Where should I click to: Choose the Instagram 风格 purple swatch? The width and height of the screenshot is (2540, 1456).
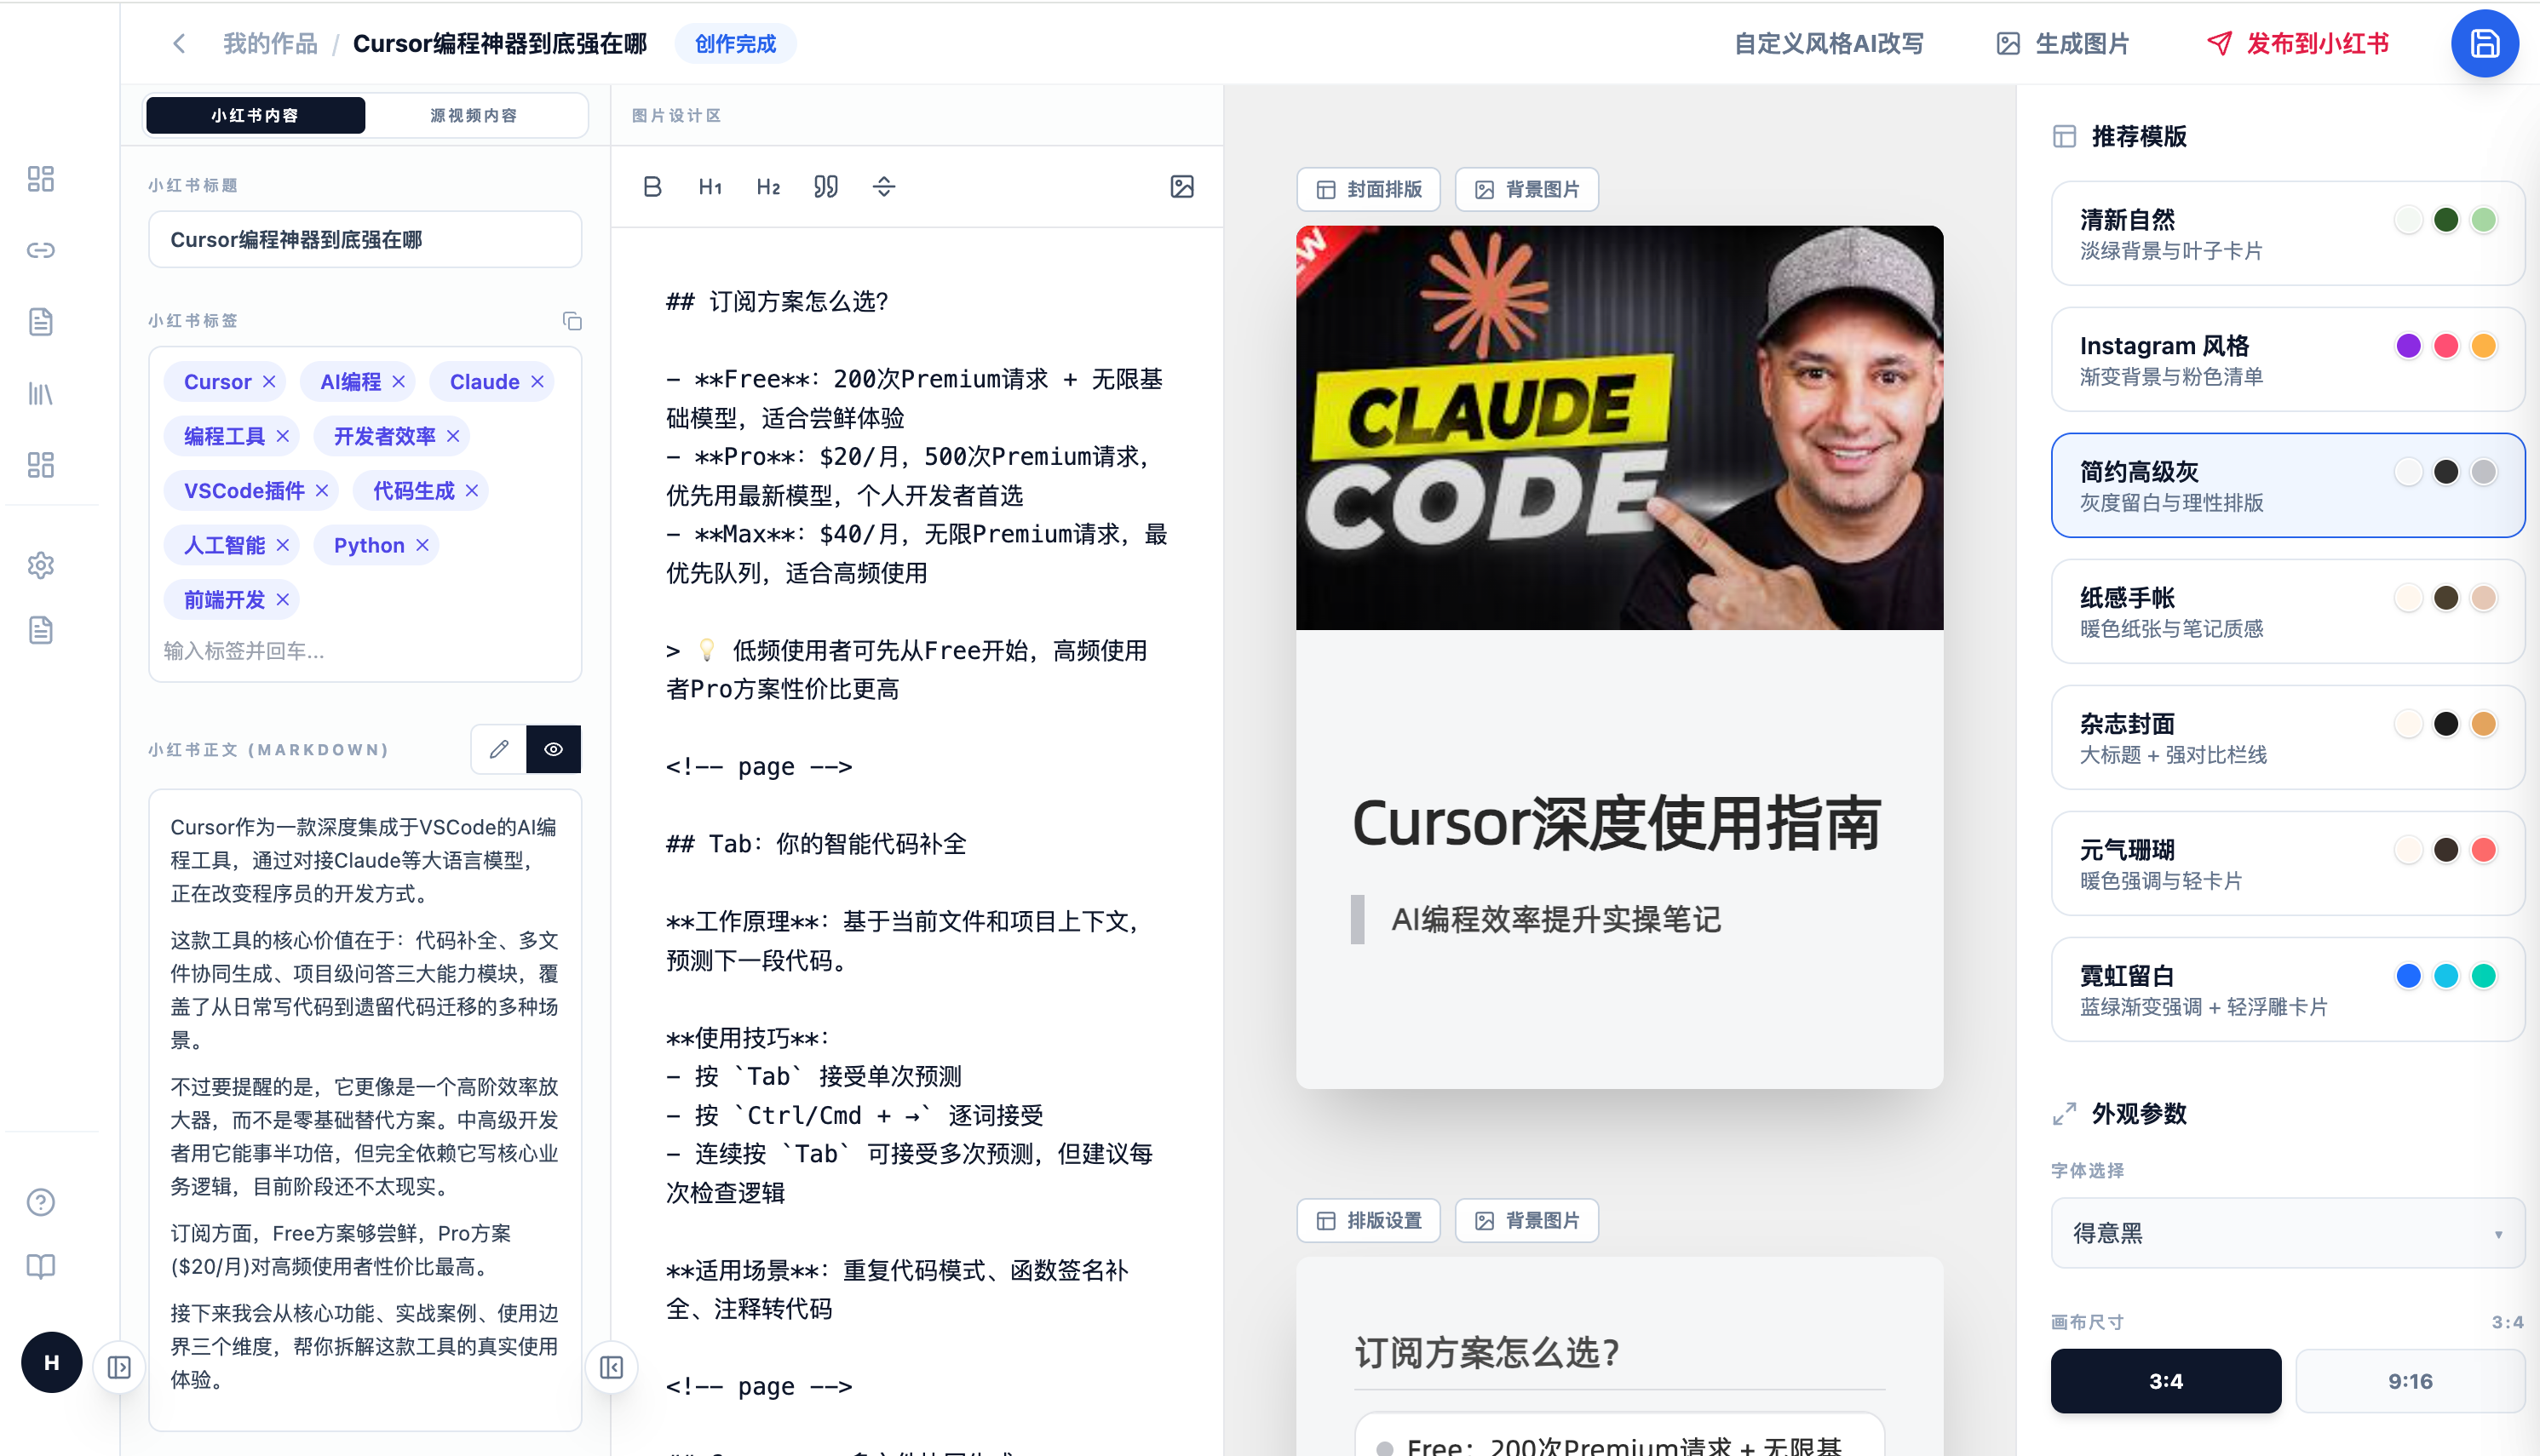[2408, 346]
